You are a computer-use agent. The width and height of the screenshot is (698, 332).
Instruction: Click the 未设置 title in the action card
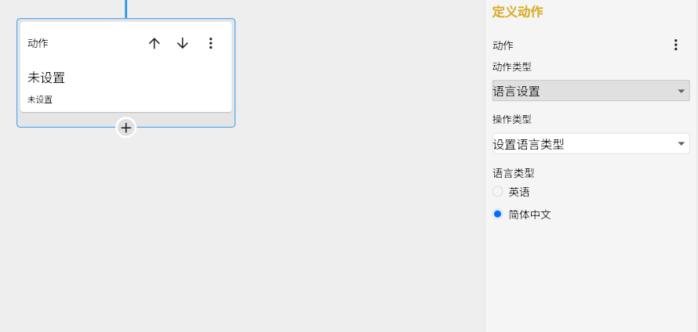tap(46, 78)
